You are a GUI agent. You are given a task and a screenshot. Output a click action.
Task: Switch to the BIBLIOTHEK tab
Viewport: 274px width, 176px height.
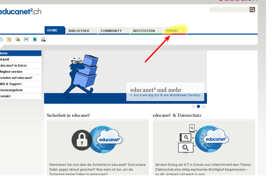[x=79, y=31]
